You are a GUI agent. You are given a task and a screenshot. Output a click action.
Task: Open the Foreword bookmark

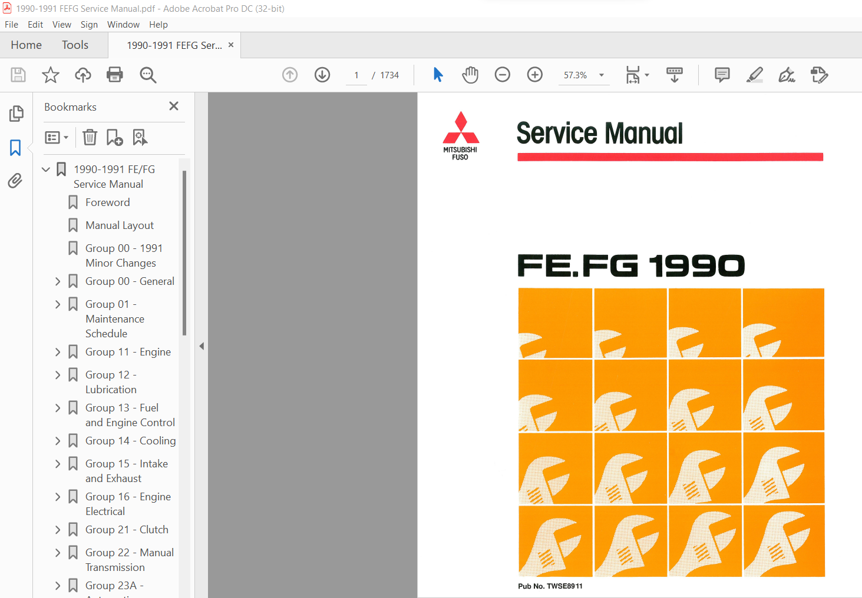pos(107,202)
